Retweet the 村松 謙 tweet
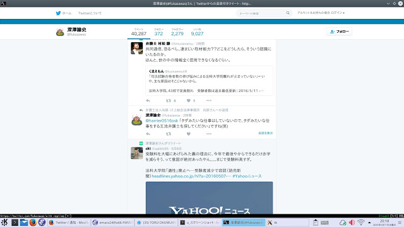This screenshot has width=404, height=227. click(169, 101)
